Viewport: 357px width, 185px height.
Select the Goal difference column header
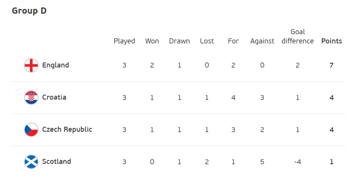(x=297, y=36)
